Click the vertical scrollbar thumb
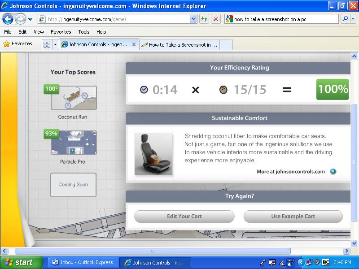Screen dimensions: 359x269 pyautogui.click(x=354, y=162)
